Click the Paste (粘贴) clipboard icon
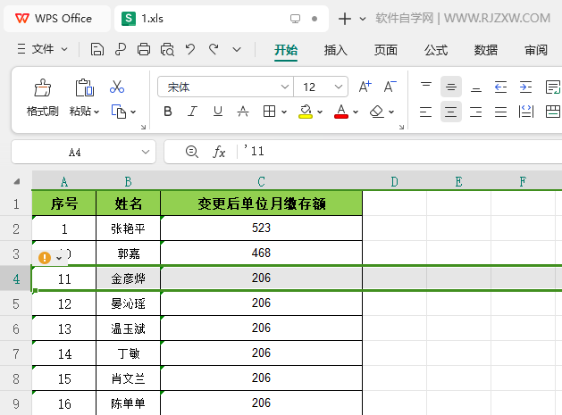 [x=85, y=87]
